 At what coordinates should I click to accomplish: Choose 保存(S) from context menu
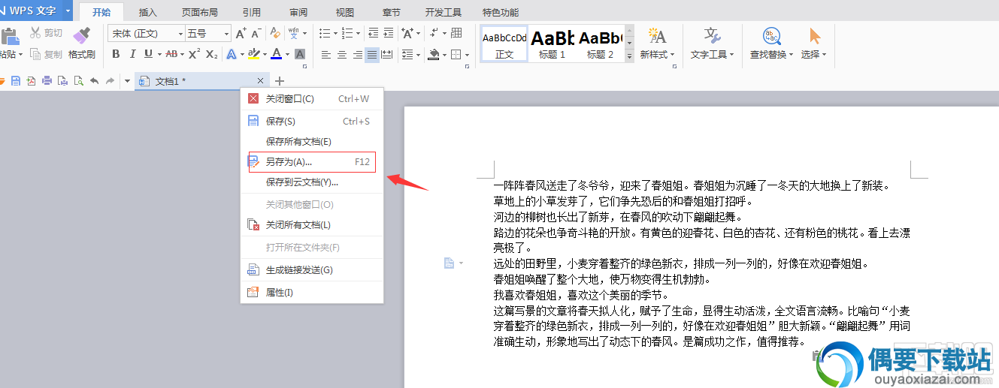[312, 121]
